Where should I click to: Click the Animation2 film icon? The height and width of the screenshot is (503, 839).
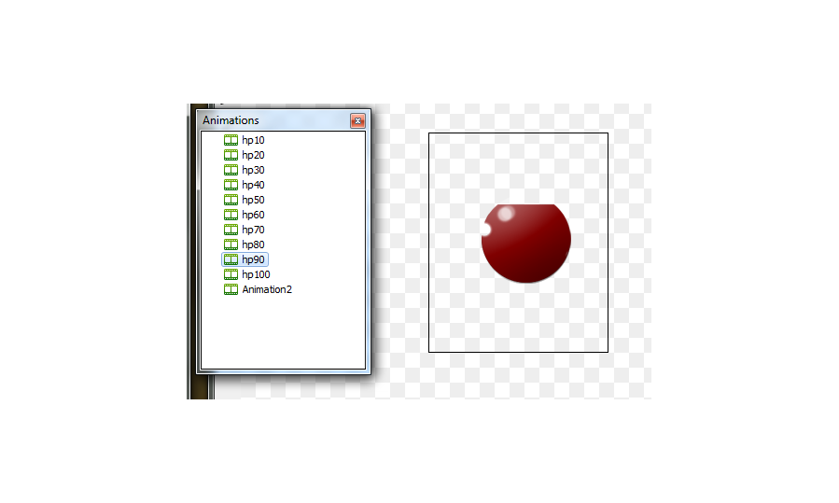(231, 289)
